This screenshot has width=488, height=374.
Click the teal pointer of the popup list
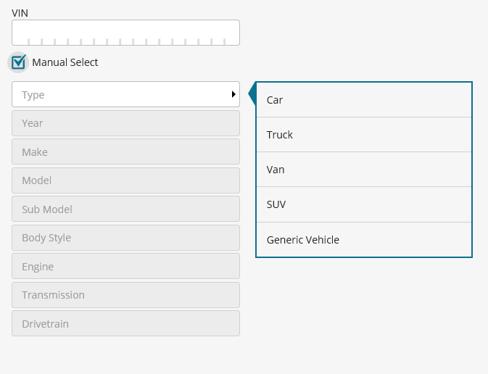coord(252,93)
